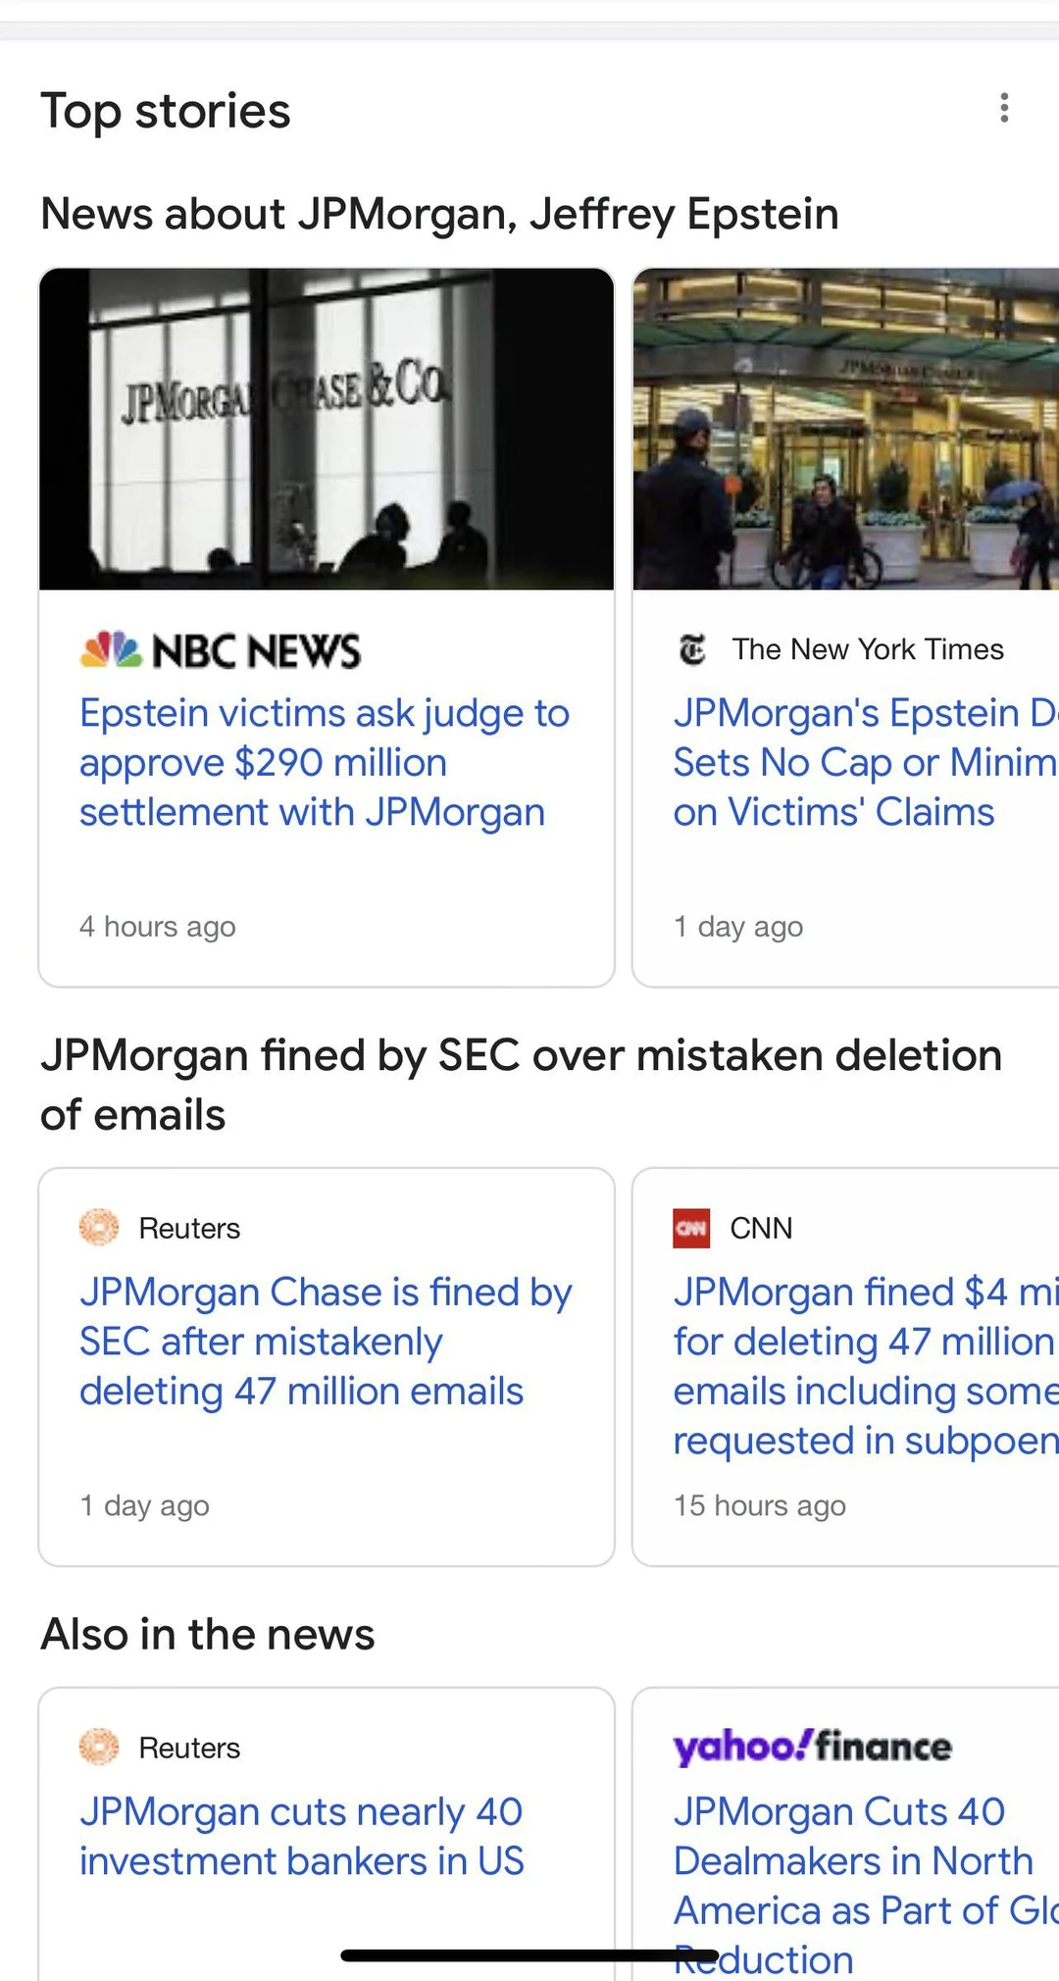
Task: Click the "15 hours ago" timestamp on CNN card
Action: click(x=759, y=1505)
